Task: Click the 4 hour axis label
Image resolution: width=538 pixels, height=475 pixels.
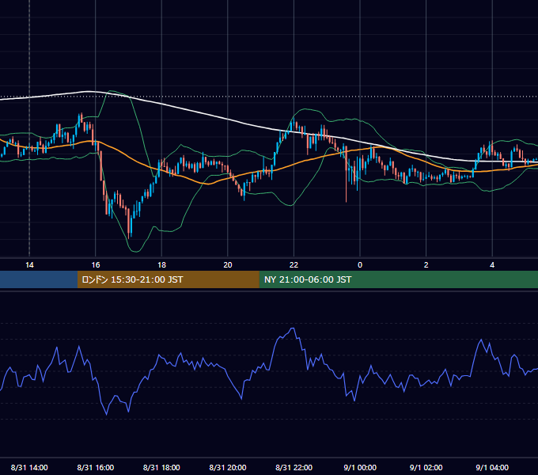Action: click(x=492, y=265)
